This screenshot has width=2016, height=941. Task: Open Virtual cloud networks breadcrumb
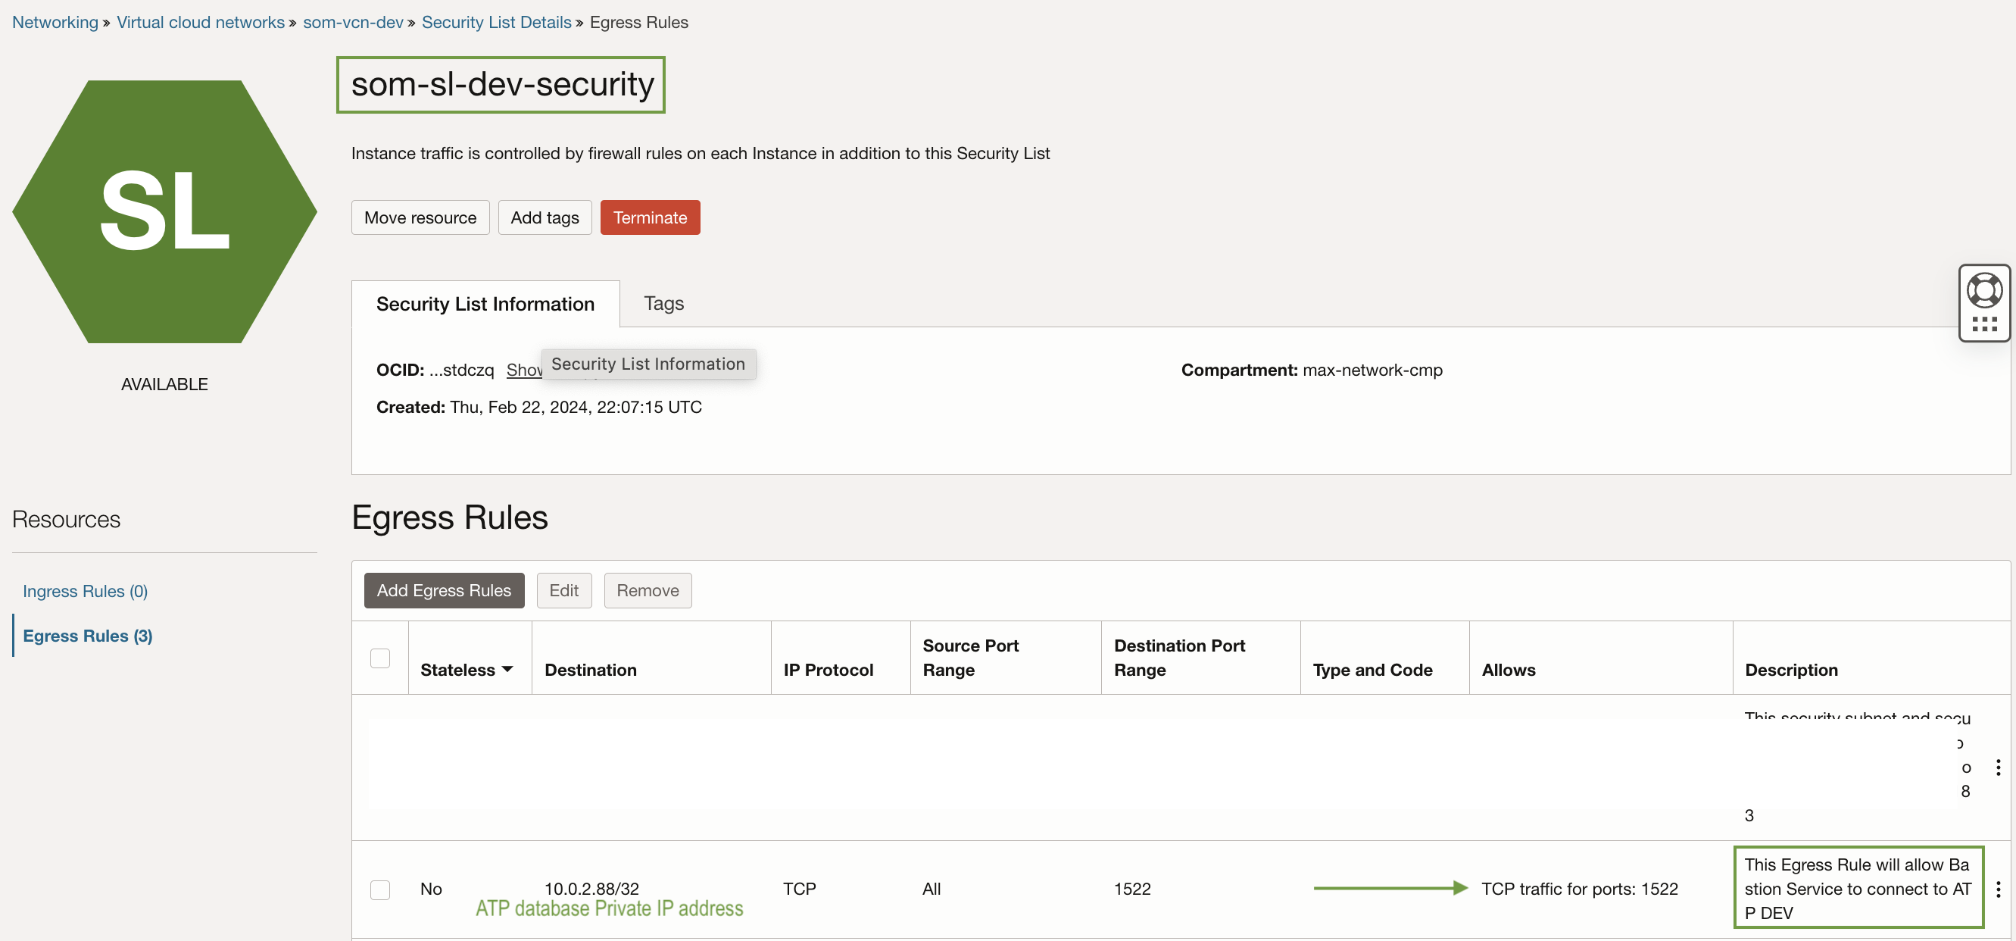[x=201, y=22]
